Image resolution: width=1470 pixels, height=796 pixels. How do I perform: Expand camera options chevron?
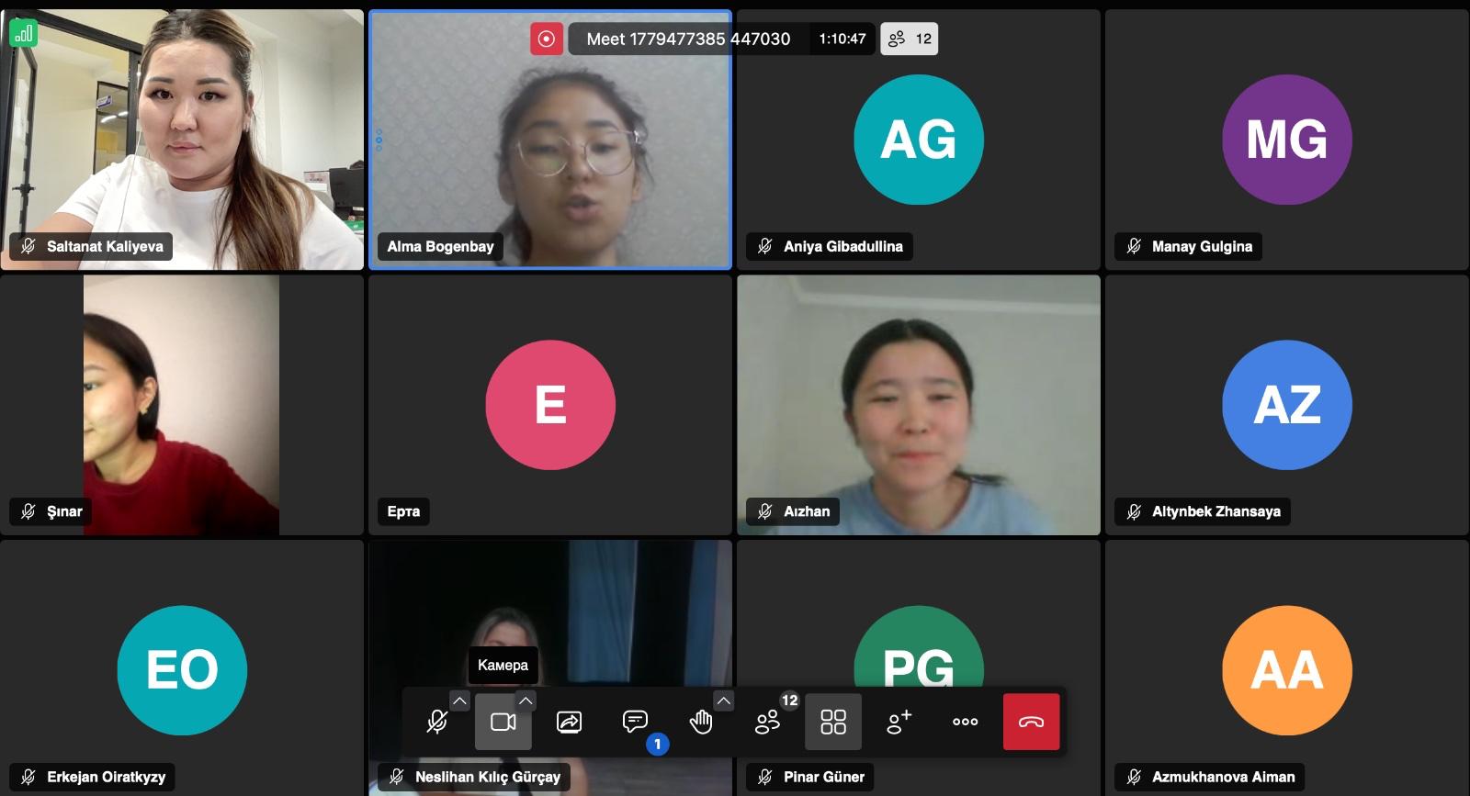(526, 701)
